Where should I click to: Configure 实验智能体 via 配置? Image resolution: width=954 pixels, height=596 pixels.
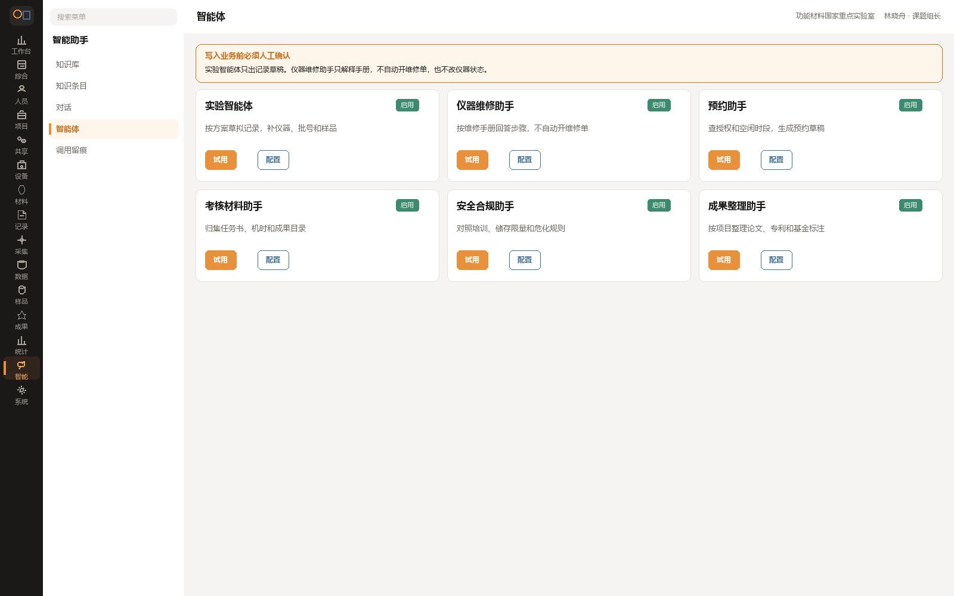tap(273, 160)
